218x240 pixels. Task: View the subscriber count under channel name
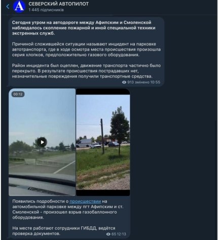[46, 10]
